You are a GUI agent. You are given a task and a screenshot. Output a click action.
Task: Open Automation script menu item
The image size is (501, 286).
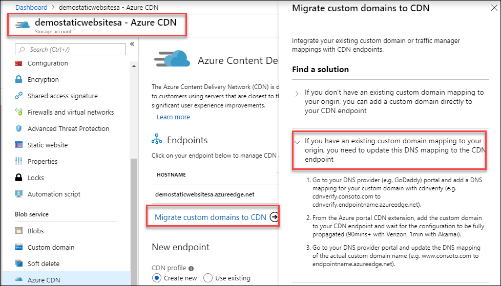coord(54,194)
